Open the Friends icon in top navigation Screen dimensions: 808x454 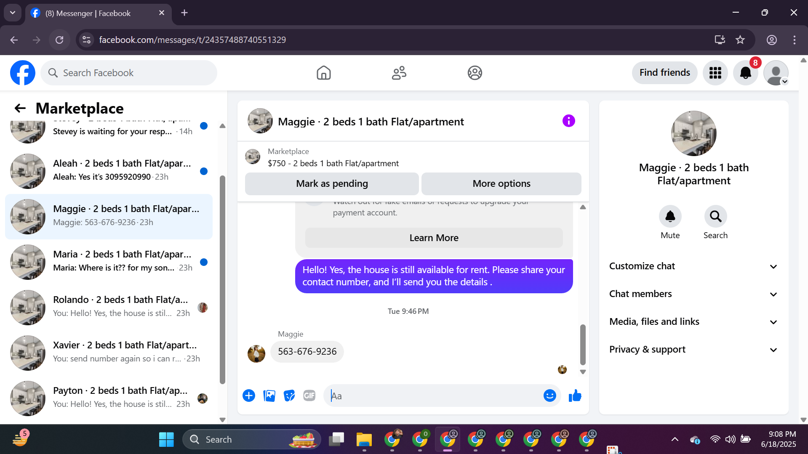point(399,73)
